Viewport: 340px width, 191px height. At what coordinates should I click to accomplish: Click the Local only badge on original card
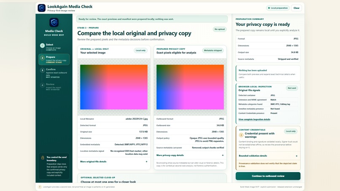[x=140, y=51]
